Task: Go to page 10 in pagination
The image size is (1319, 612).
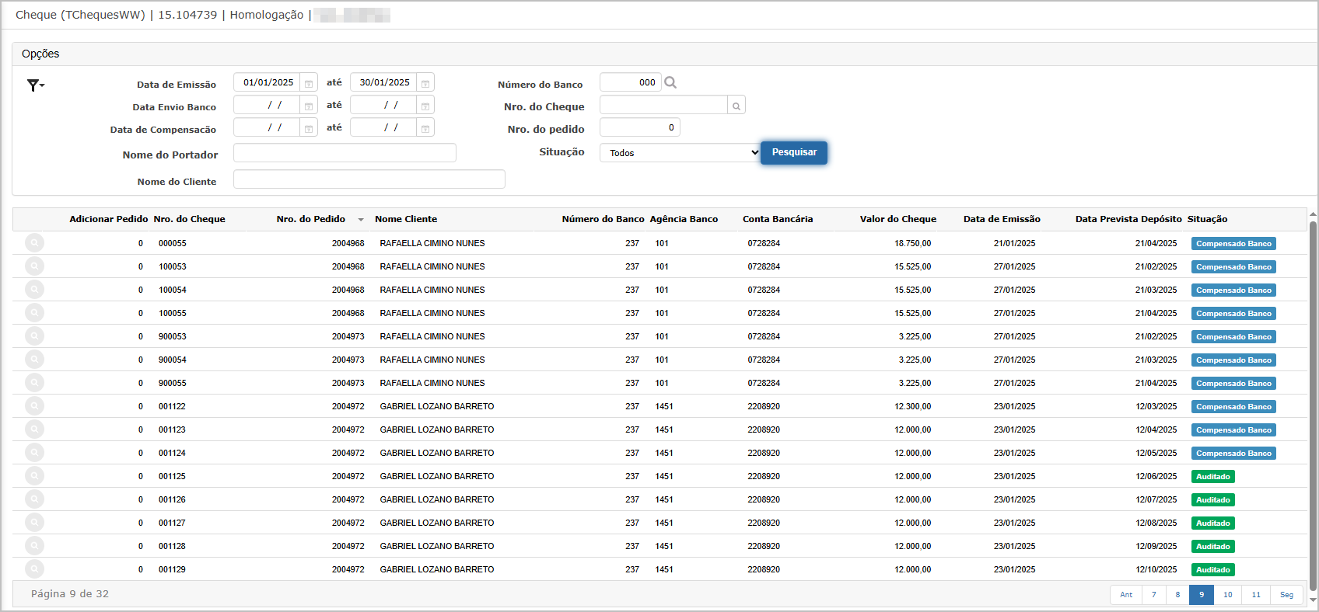Action: point(1227,595)
